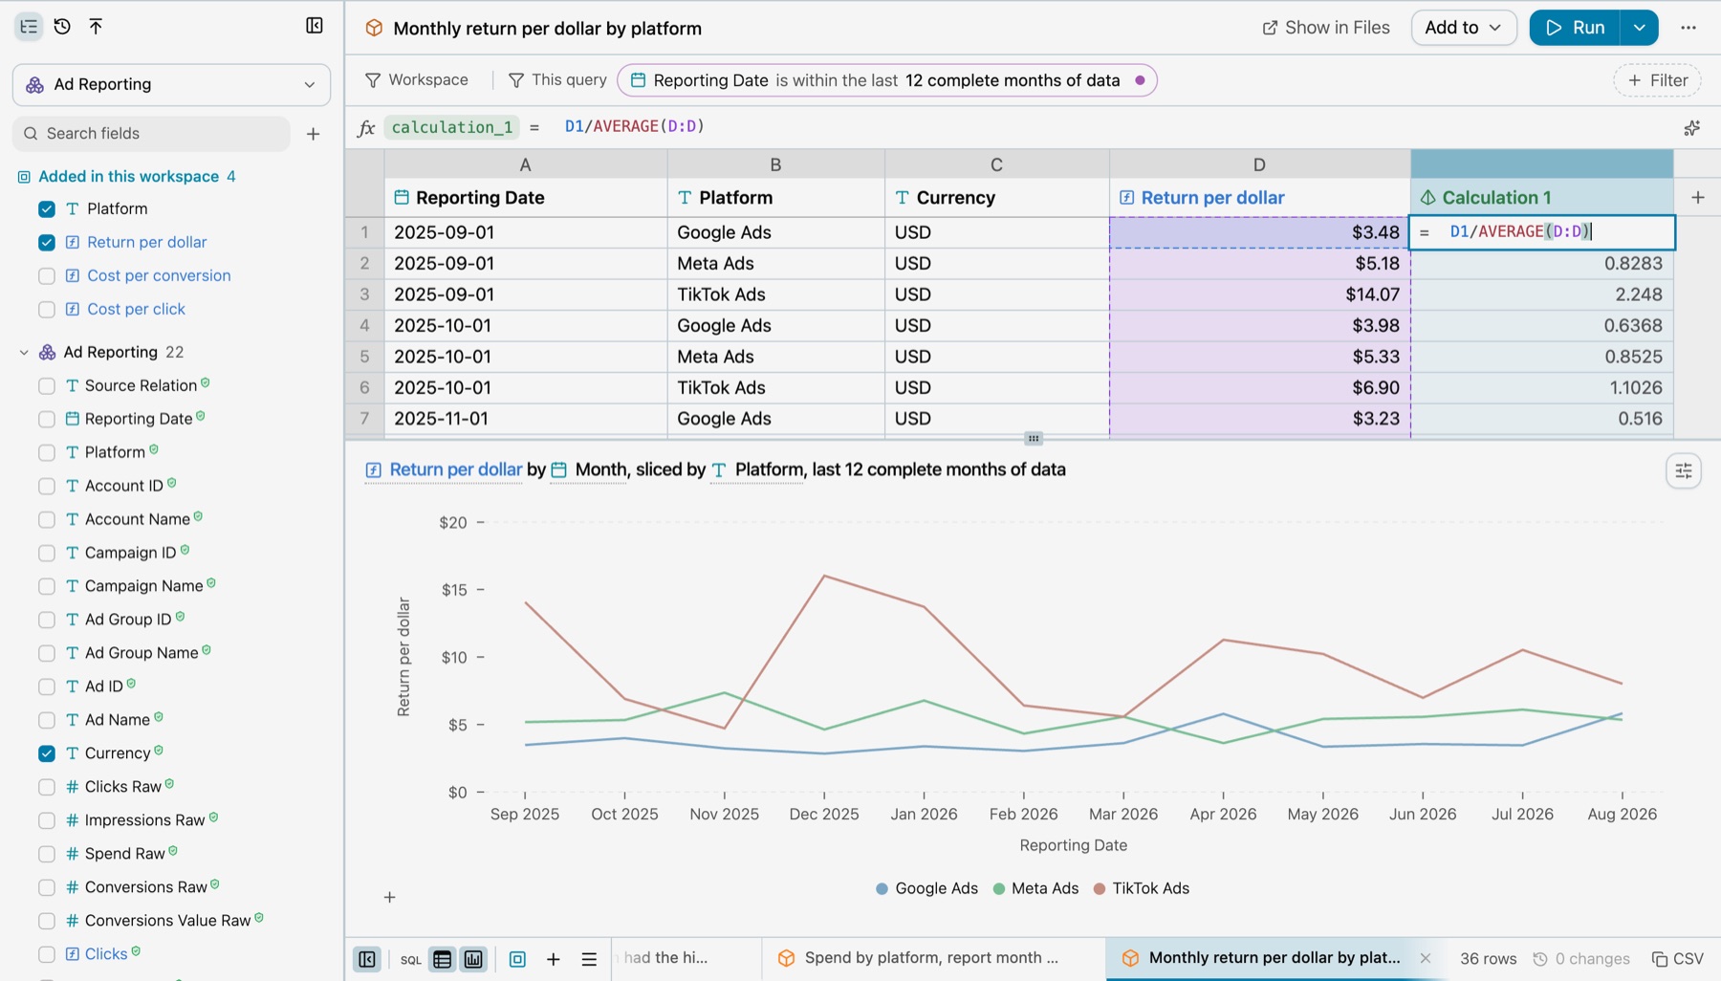Screen dimensions: 1721x981
Task: Click the + Filter button
Action: click(x=1657, y=80)
